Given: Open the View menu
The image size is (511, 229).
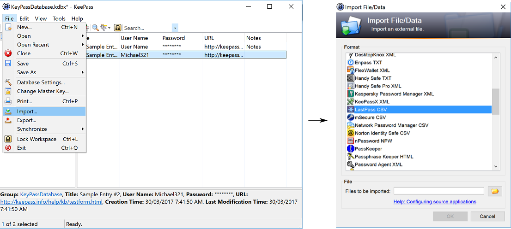Looking at the screenshot, I should [41, 18].
